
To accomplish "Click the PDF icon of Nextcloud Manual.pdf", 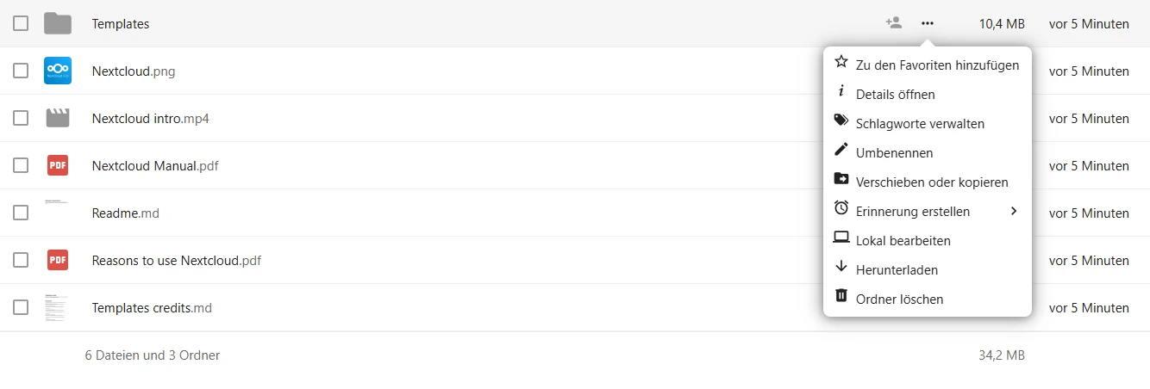I will coord(58,165).
